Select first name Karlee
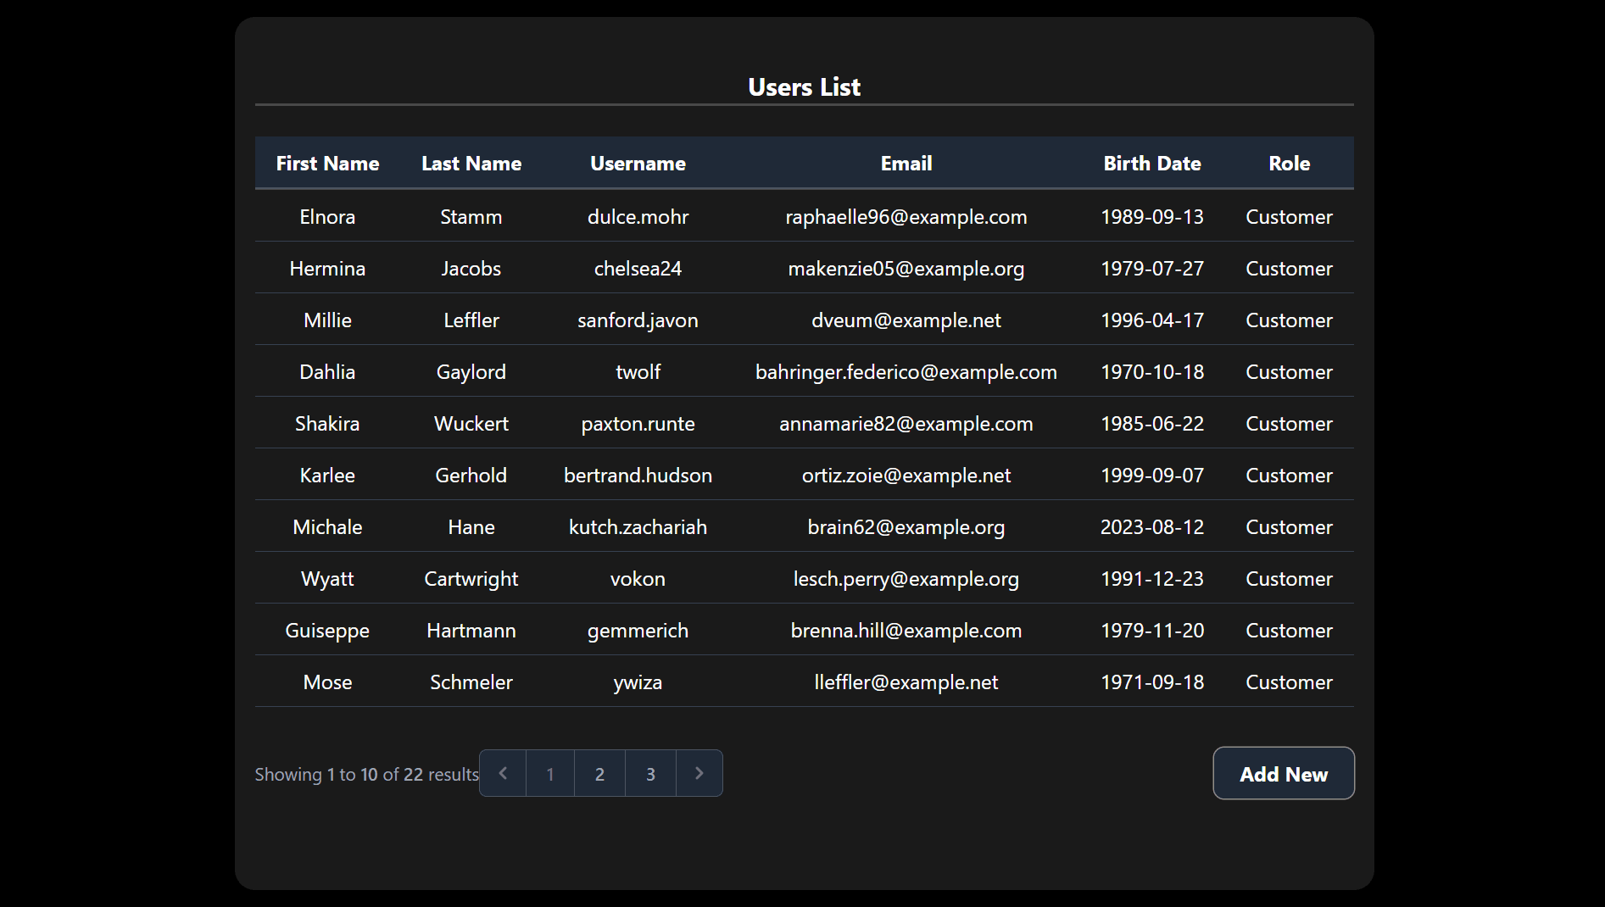This screenshot has height=907, width=1605. click(327, 476)
